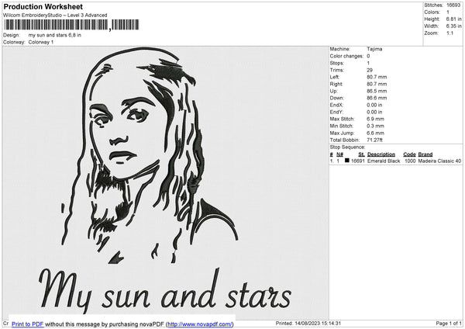Click the Min Stitch value 0.3 mm
465x329 pixels.
375,126
